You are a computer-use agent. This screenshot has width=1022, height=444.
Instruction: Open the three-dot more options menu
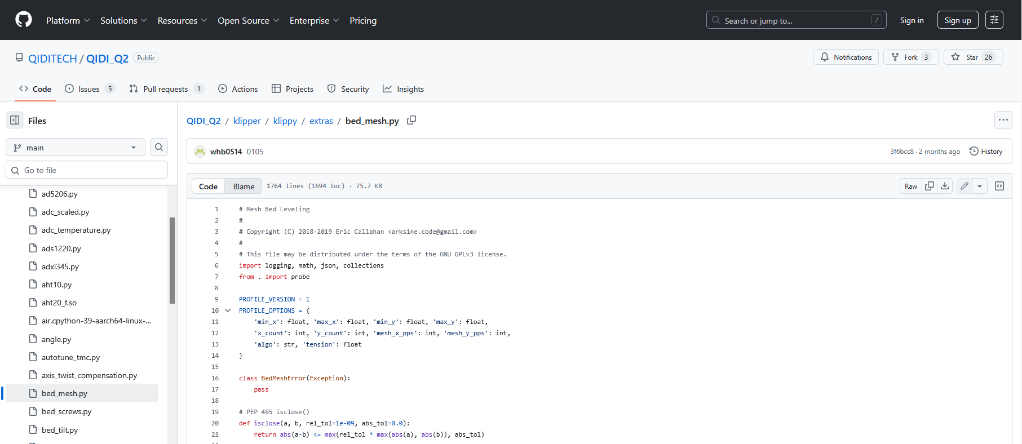point(1003,120)
